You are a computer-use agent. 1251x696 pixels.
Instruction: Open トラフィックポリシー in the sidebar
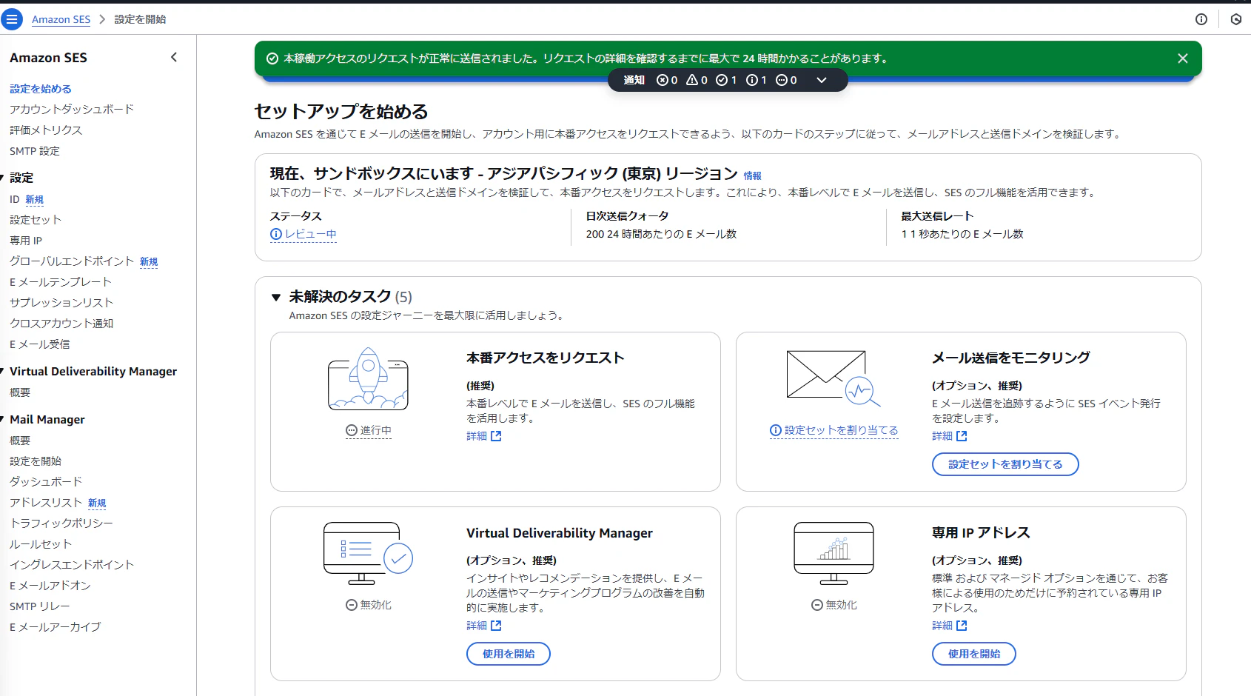pos(61,523)
